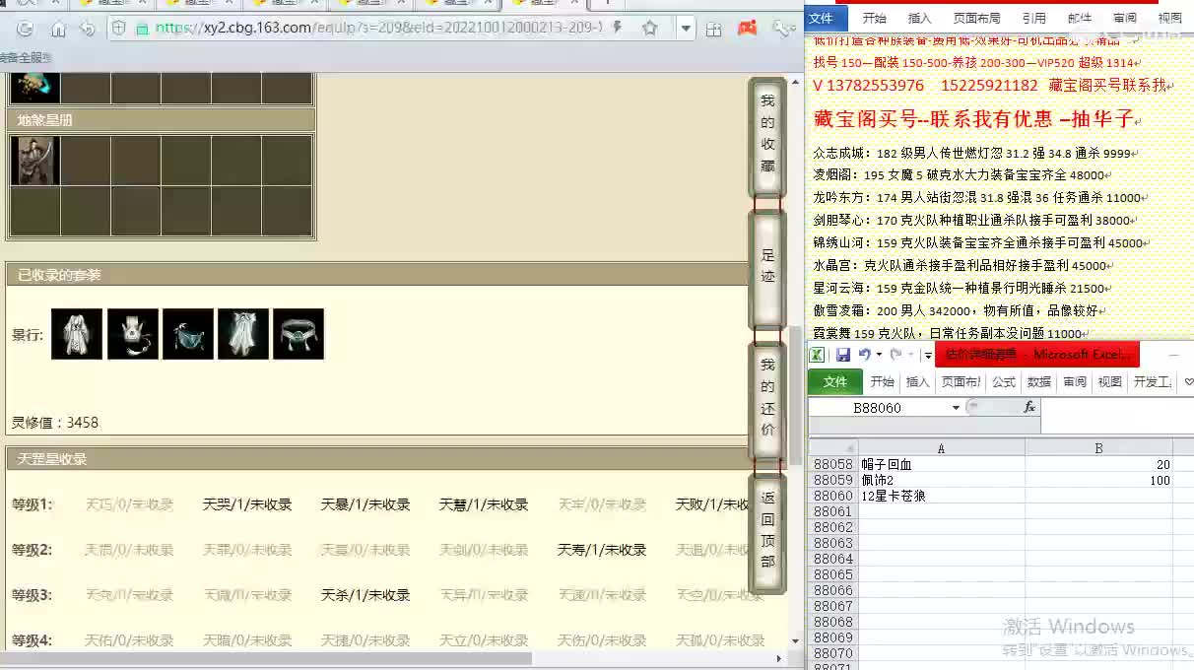Open 引用 tab in Word window
Viewport: 1194px width, 670px height.
click(x=1033, y=18)
